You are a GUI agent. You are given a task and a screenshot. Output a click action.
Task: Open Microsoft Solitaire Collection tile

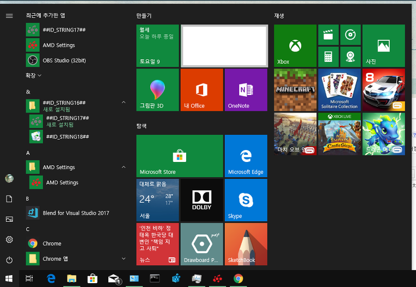pos(339,90)
